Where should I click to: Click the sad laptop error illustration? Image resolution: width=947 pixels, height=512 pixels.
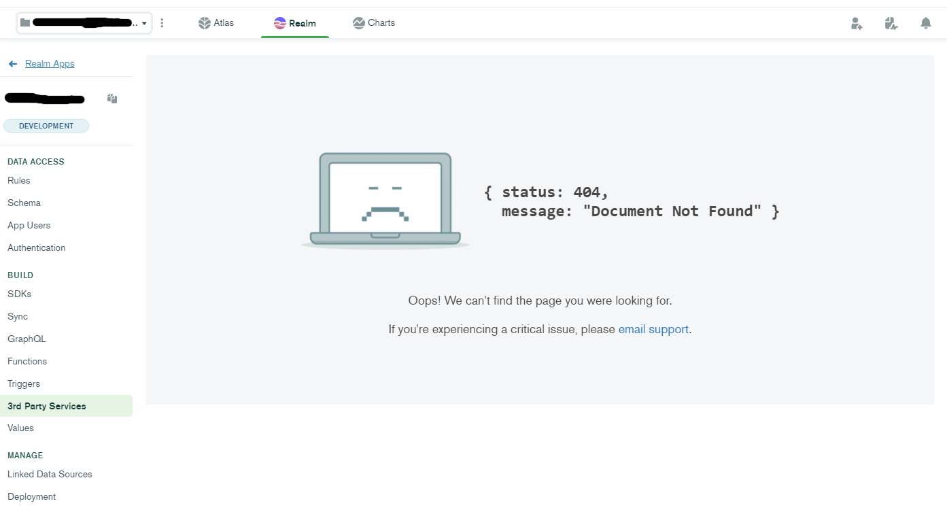(385, 200)
